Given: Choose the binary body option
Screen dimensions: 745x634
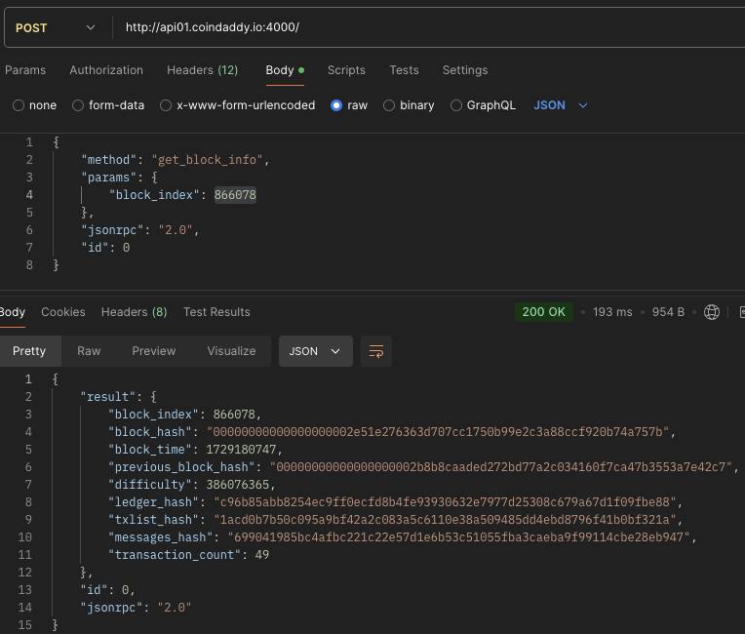Looking at the screenshot, I should (389, 105).
